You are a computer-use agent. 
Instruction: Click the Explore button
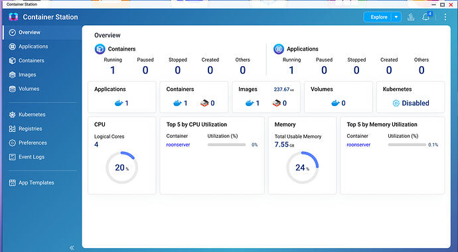click(379, 17)
